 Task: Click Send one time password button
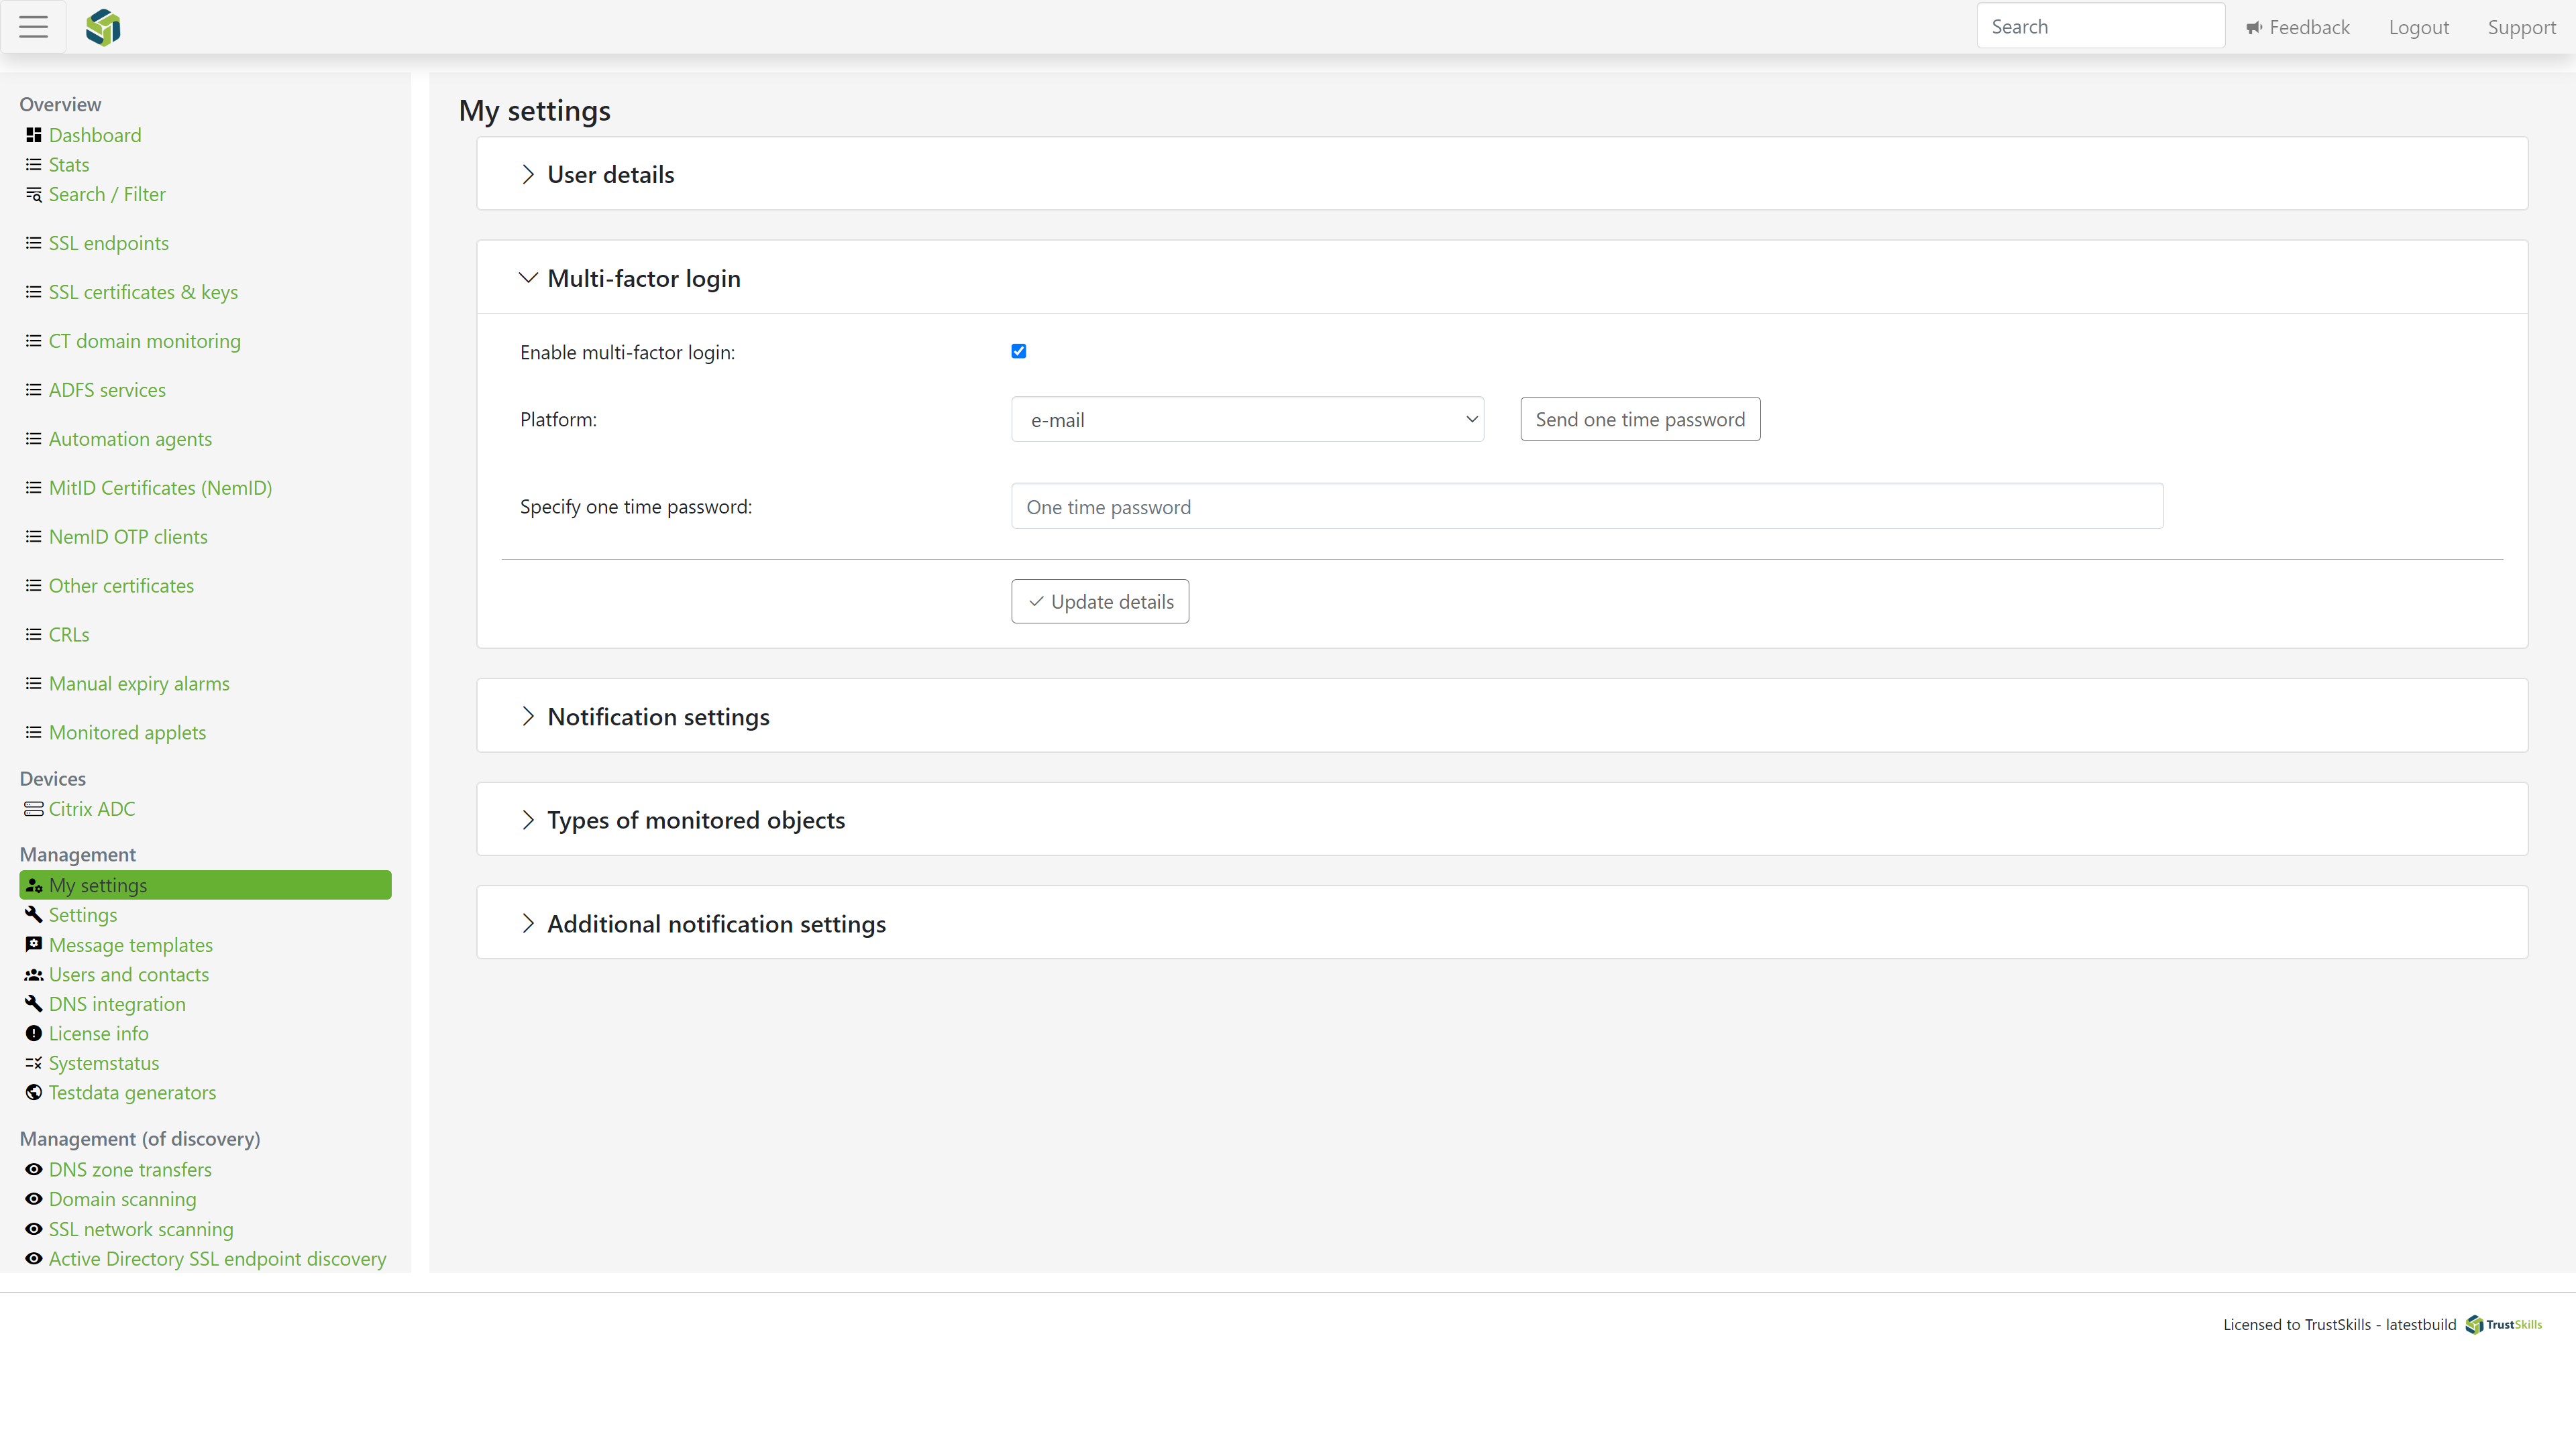tap(1640, 420)
